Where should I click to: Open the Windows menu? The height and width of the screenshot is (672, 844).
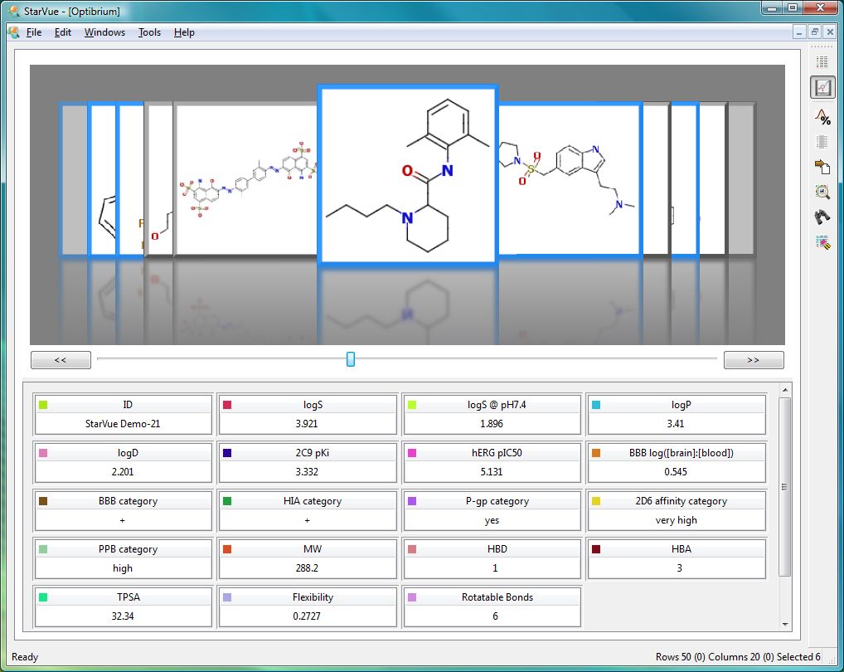click(104, 32)
